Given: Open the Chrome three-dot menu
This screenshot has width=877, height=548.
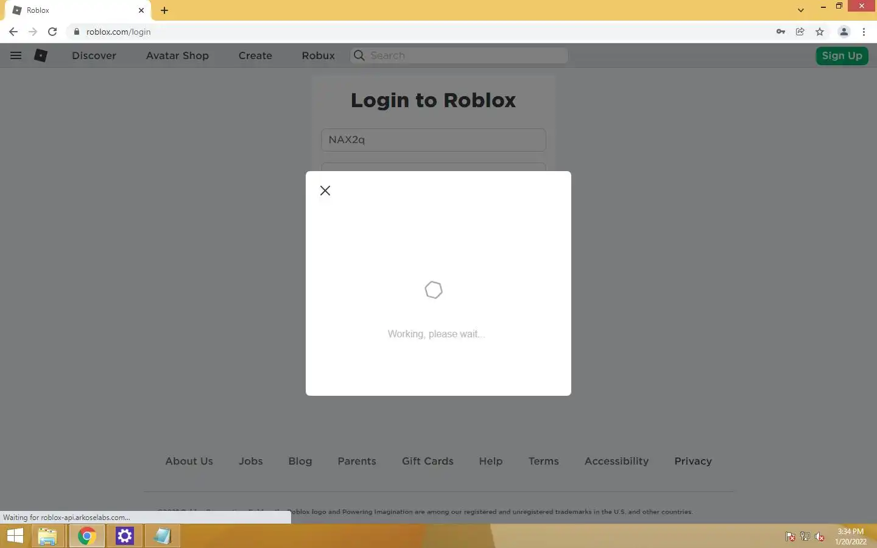Looking at the screenshot, I should tap(864, 32).
